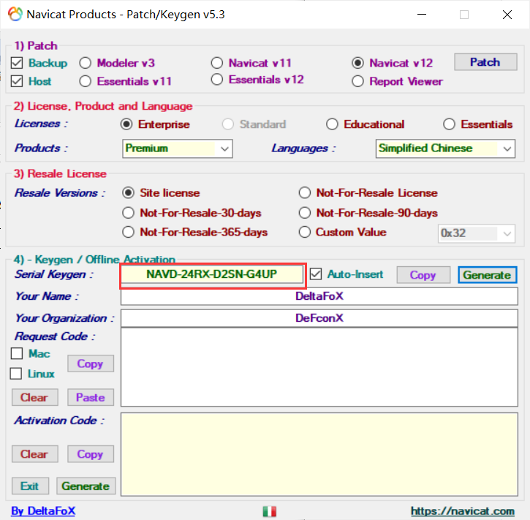Click the '3) Resale License' heading
This screenshot has width=530, height=520.
click(60, 173)
